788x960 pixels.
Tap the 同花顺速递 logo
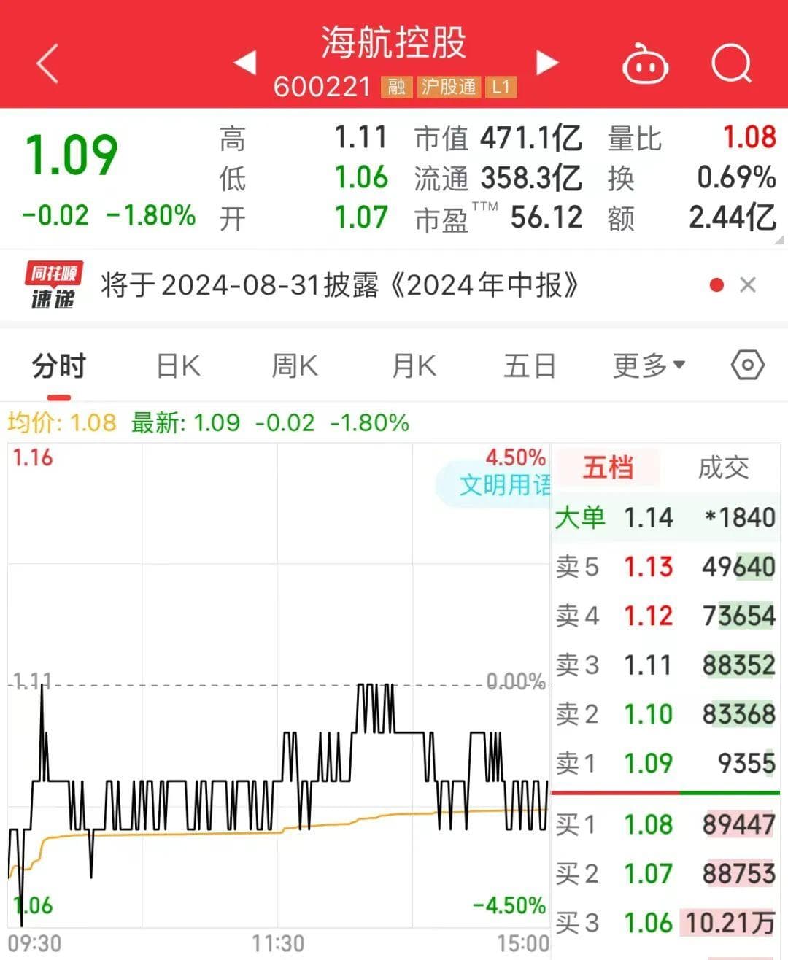coord(53,285)
